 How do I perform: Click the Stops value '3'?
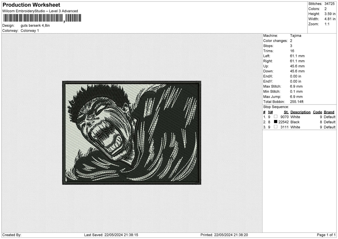[291, 46]
